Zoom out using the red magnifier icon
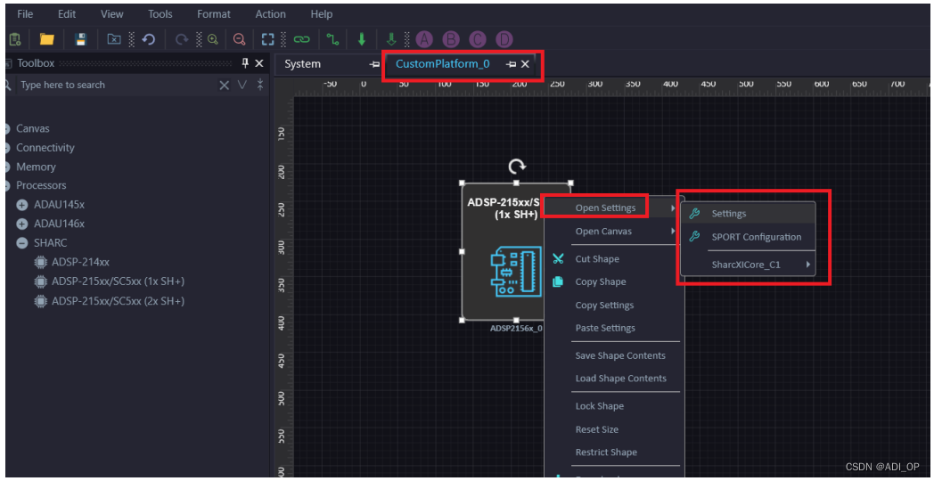934x481 pixels. [240, 39]
